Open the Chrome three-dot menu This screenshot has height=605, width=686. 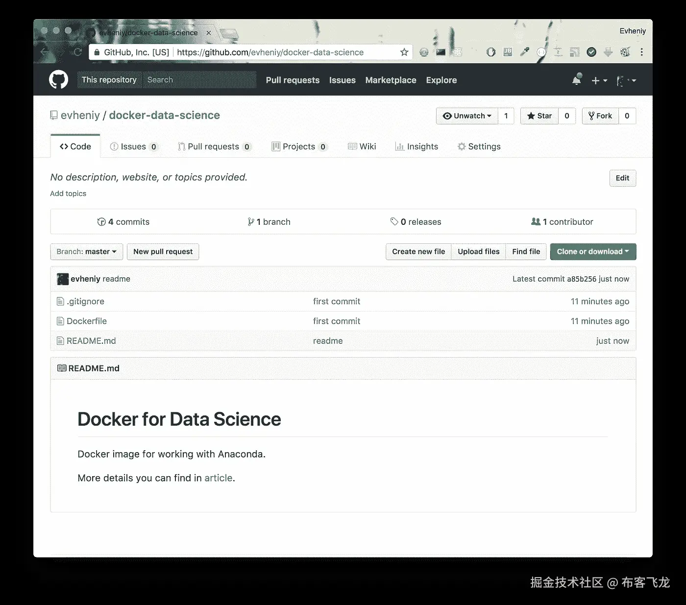[x=641, y=52]
